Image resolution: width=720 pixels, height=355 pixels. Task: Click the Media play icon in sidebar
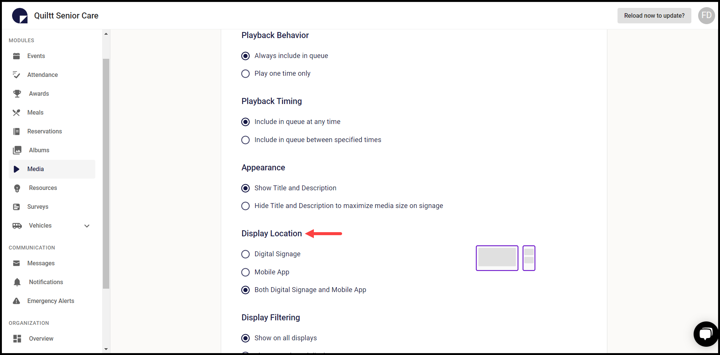(17, 169)
